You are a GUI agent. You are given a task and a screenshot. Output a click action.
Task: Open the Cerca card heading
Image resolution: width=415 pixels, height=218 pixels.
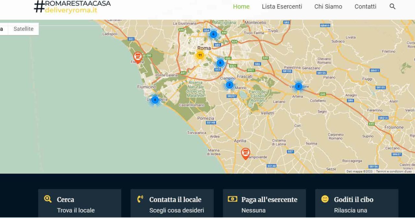tap(65, 200)
